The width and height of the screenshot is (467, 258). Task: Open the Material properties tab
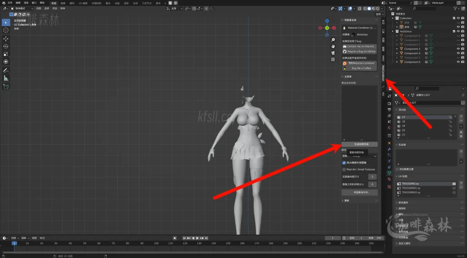click(x=389, y=179)
